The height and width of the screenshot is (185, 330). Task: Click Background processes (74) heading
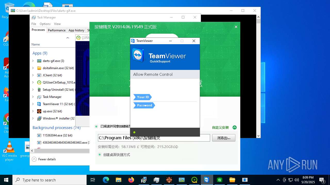click(56, 128)
